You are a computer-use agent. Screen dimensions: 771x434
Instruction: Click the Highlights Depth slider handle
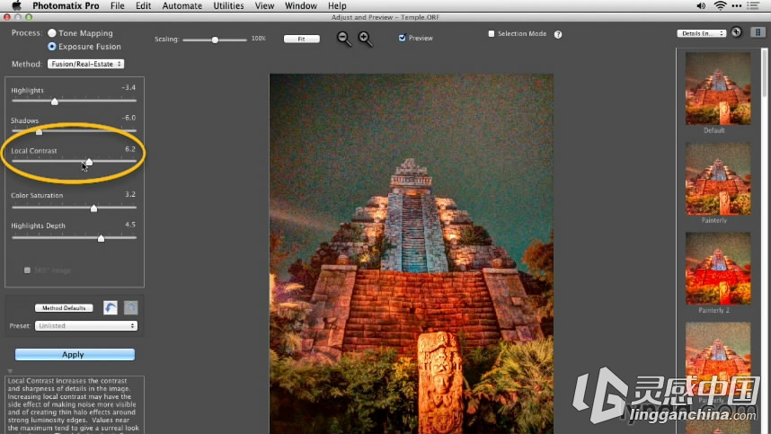101,238
